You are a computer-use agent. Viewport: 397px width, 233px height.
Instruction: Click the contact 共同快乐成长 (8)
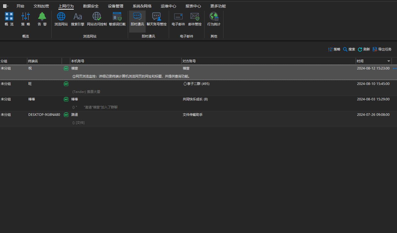coord(195,99)
